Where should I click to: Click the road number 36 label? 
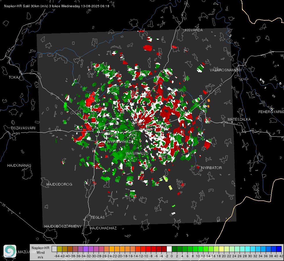[x=18, y=133]
